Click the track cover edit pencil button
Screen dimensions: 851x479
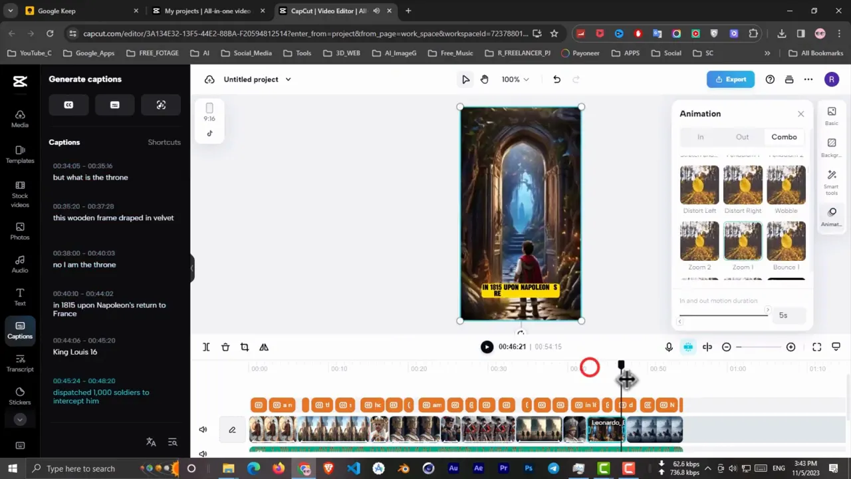232,430
